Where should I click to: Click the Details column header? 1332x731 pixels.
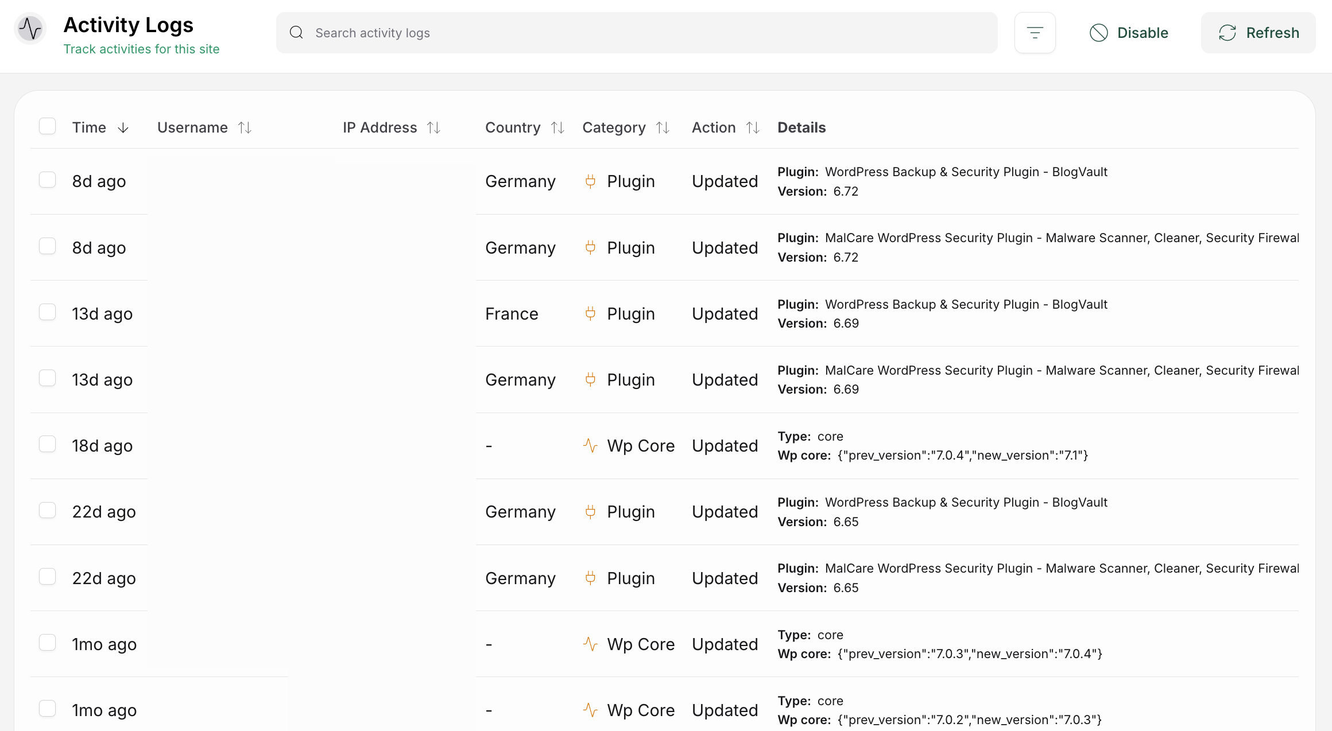point(801,127)
